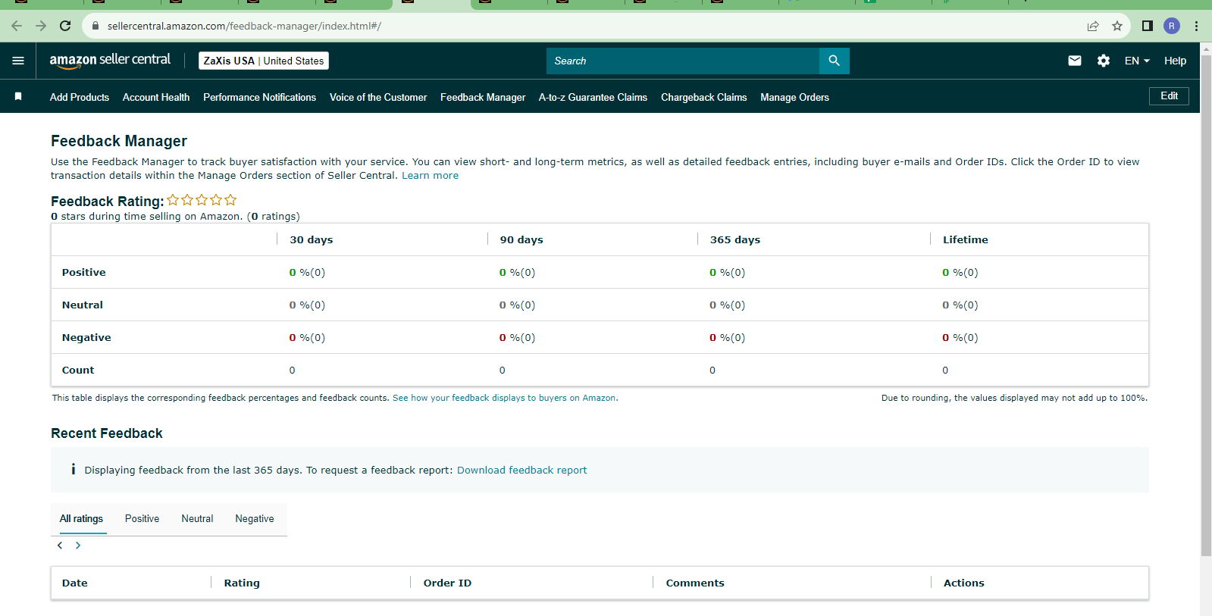
Task: Click the Feedback Rating stars
Action: (x=202, y=200)
